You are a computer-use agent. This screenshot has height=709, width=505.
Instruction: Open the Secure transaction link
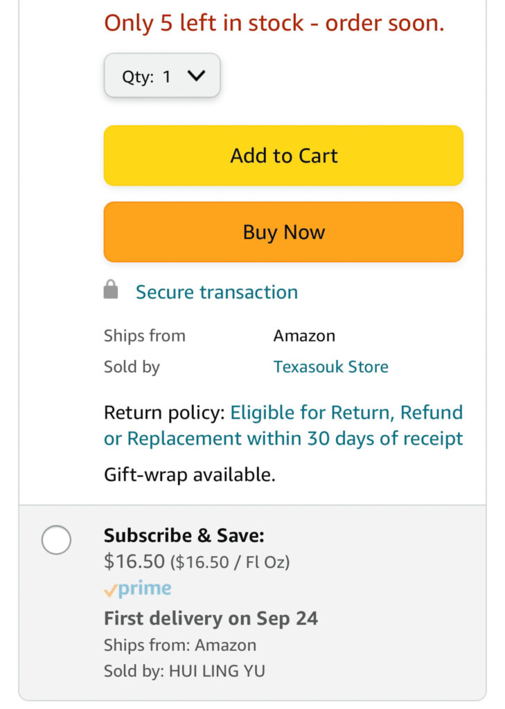click(217, 292)
